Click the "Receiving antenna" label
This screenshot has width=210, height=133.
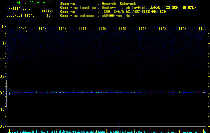77,16
